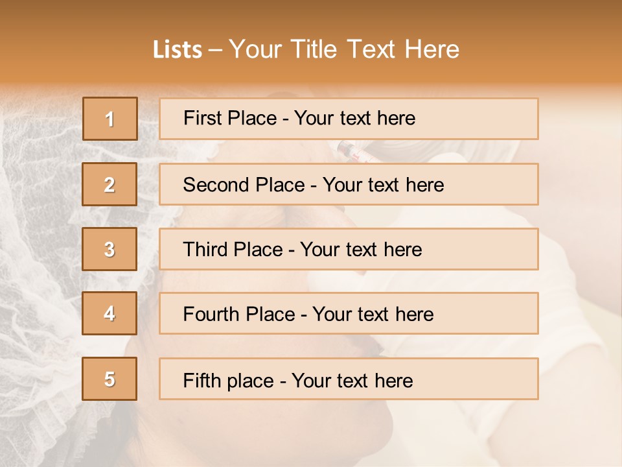Select the number 2 box
The height and width of the screenshot is (467, 622).
[109, 184]
